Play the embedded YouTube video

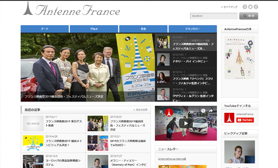[186, 123]
